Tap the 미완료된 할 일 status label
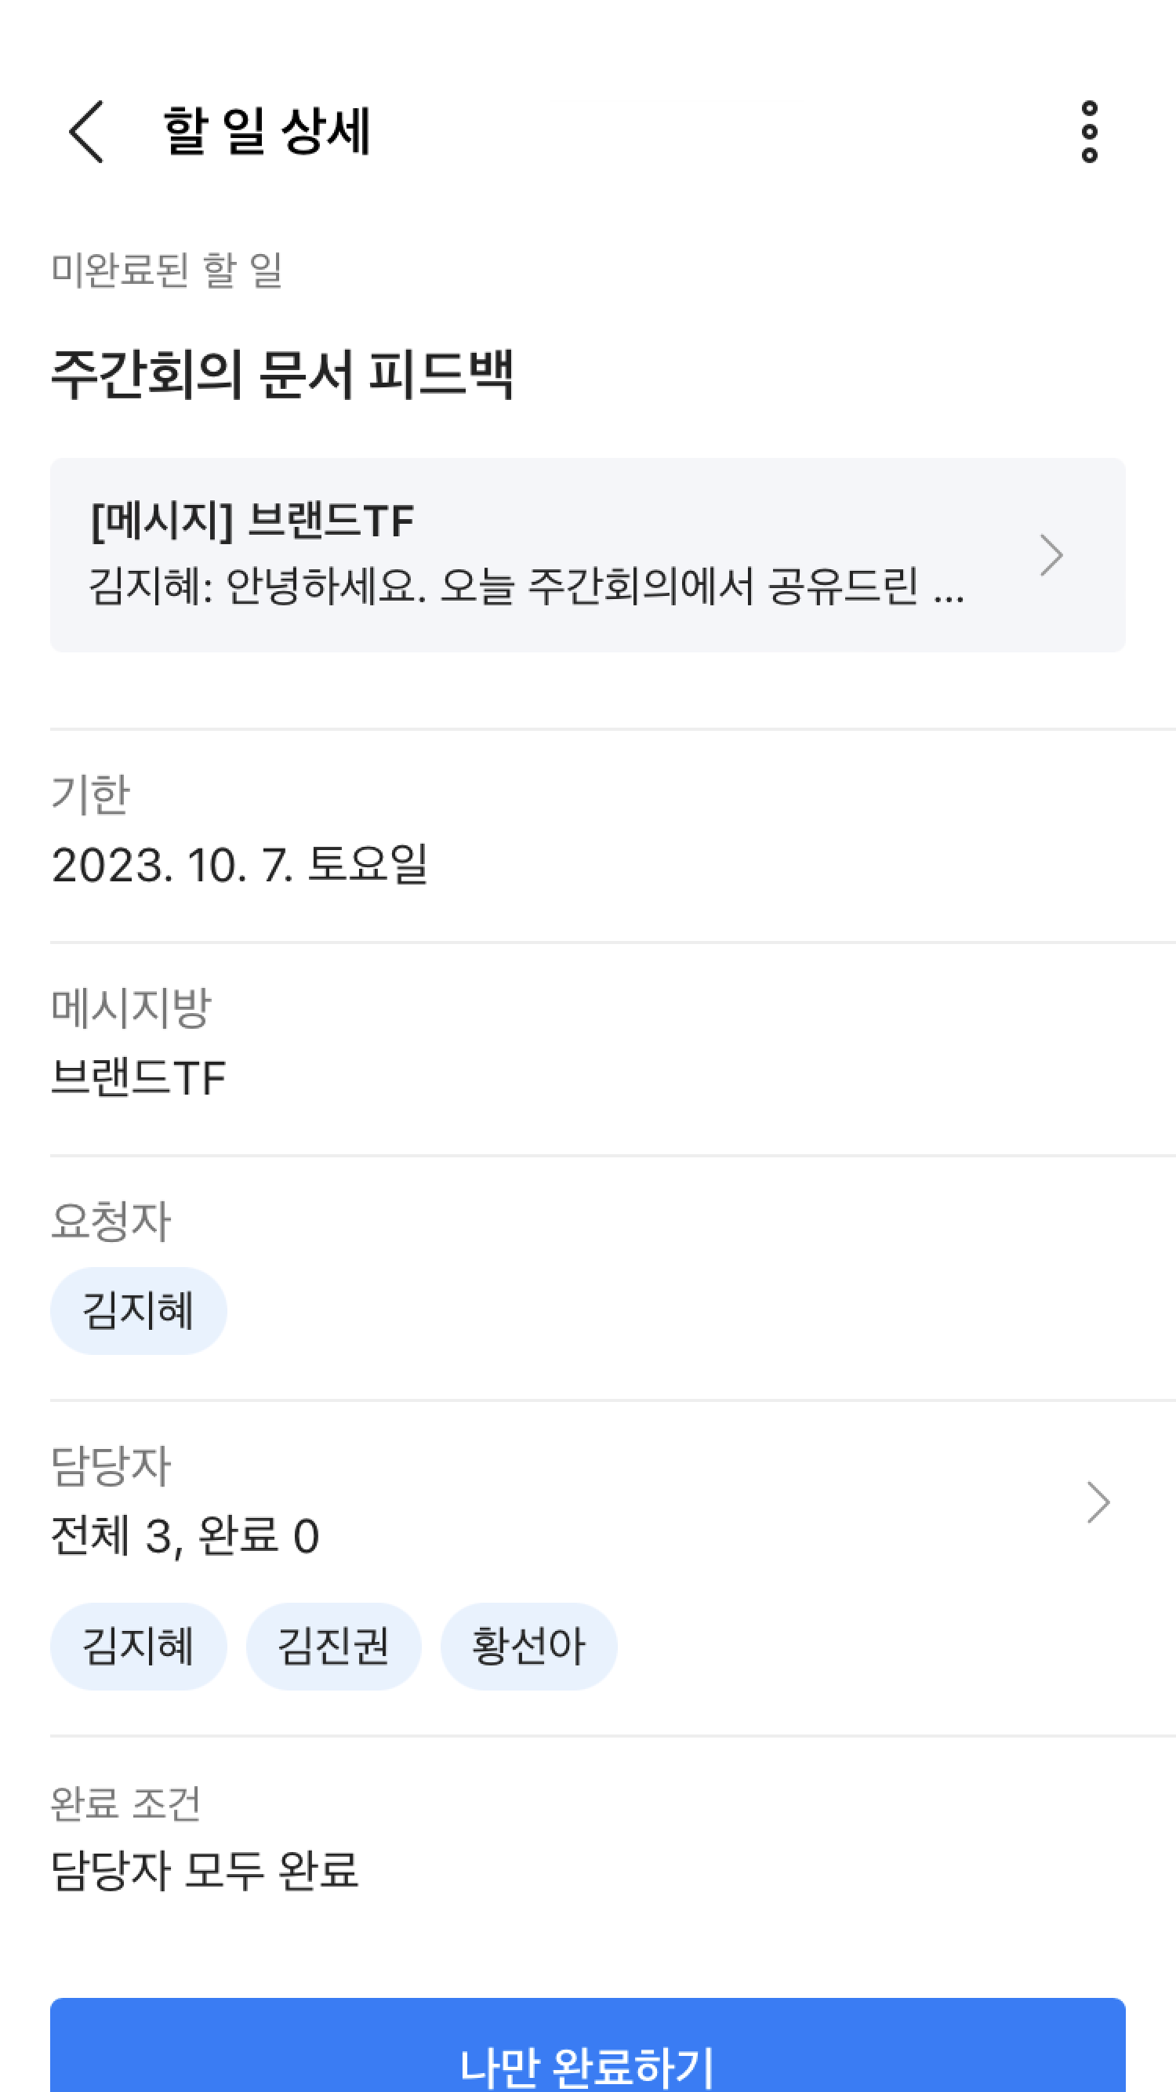1176x2092 pixels. coord(166,270)
